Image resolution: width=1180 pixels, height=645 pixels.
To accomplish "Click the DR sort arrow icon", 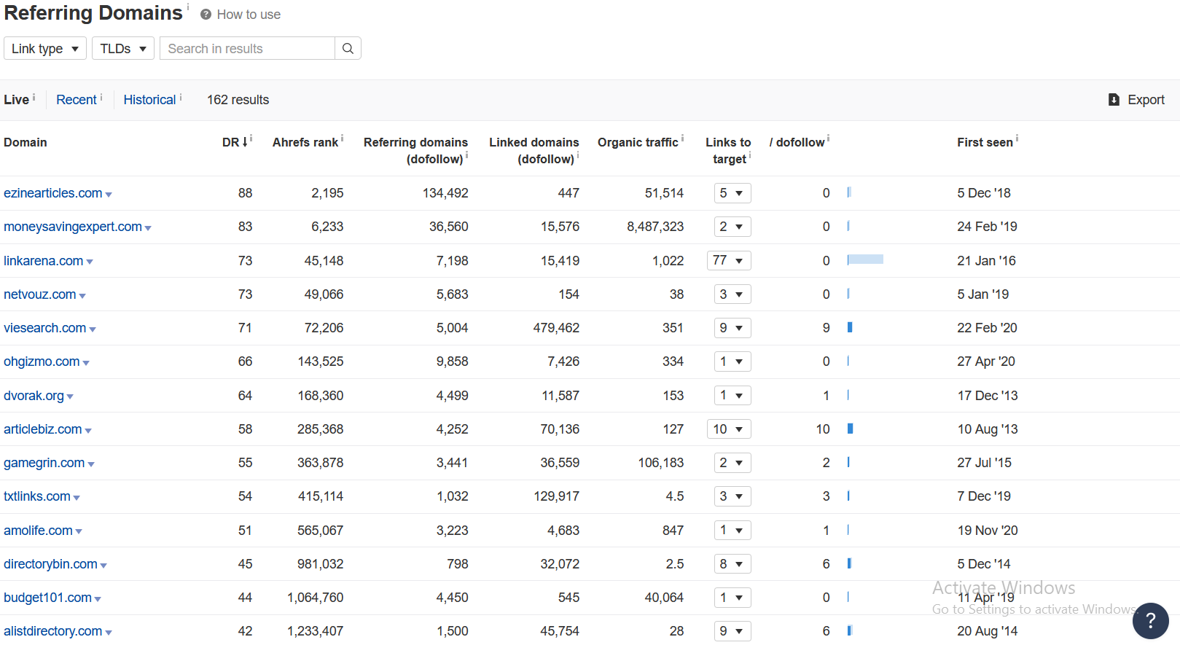I will tap(246, 141).
